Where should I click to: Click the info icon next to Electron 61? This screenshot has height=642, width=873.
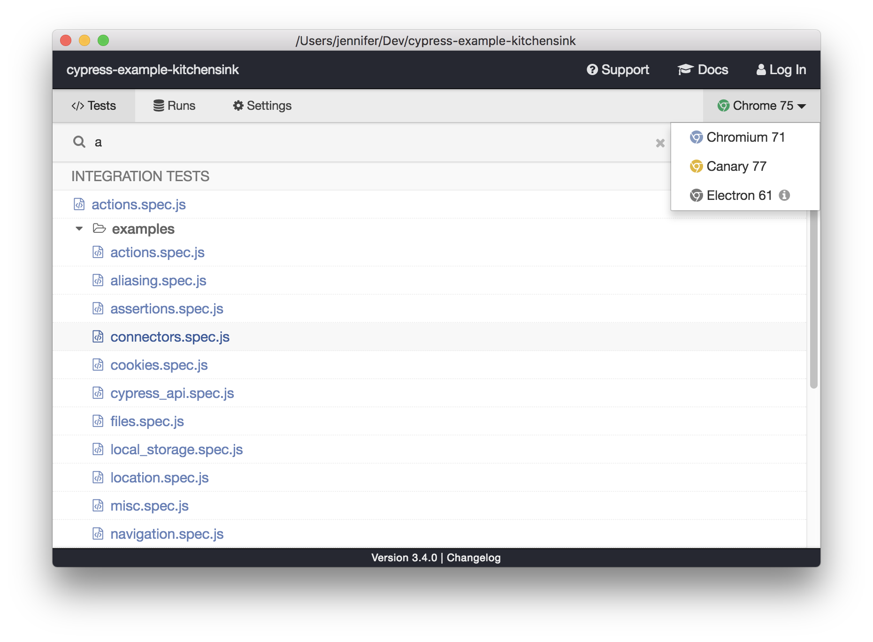click(784, 195)
